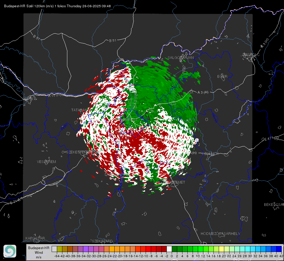The height and width of the screenshot is (261, 284).
Task: Click the BÉKÉSCSABA city label
Action: [274, 205]
